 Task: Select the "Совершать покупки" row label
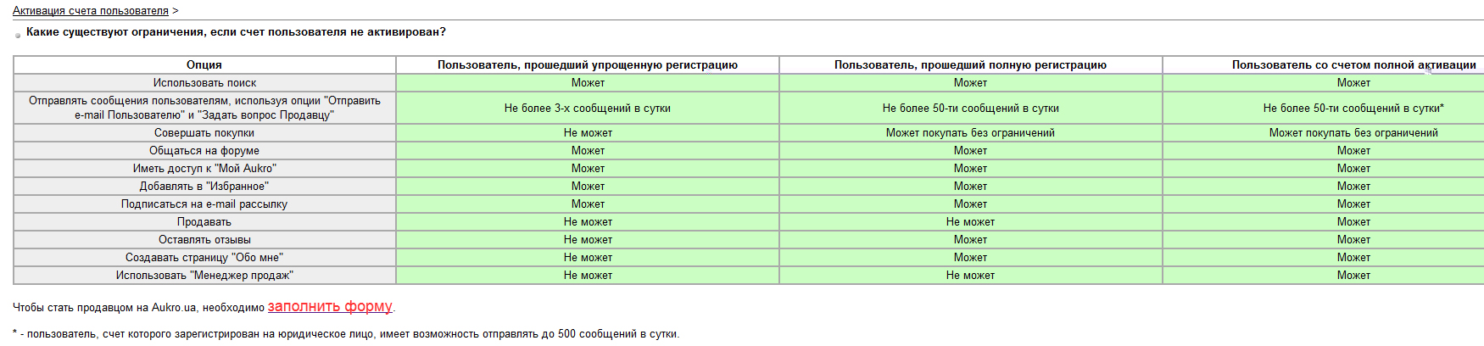(204, 133)
